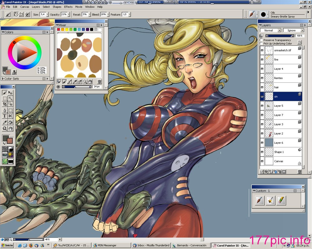
Task: Expand the Color Sets panel
Action: pos(3,79)
